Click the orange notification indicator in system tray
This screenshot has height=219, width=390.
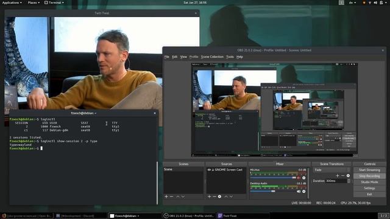pyautogui.click(x=364, y=2)
